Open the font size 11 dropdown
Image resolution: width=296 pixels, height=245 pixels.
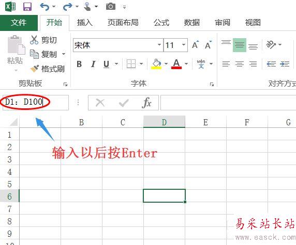pos(184,45)
